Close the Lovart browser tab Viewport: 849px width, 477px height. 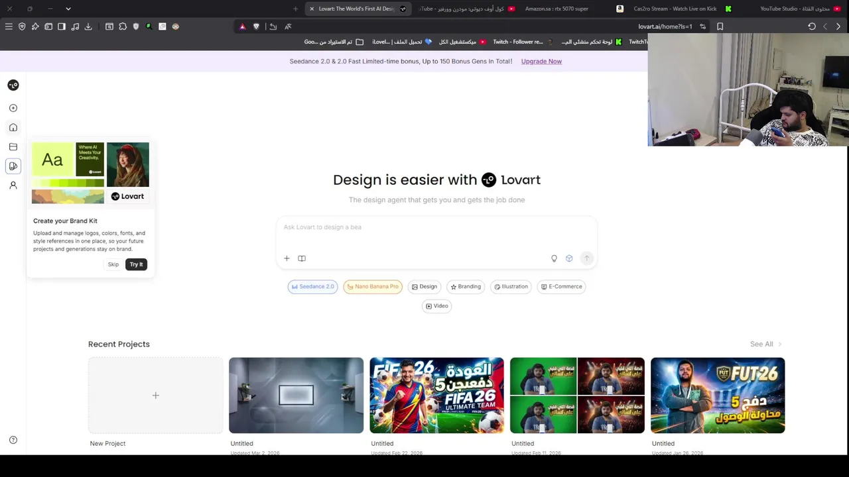point(312,9)
